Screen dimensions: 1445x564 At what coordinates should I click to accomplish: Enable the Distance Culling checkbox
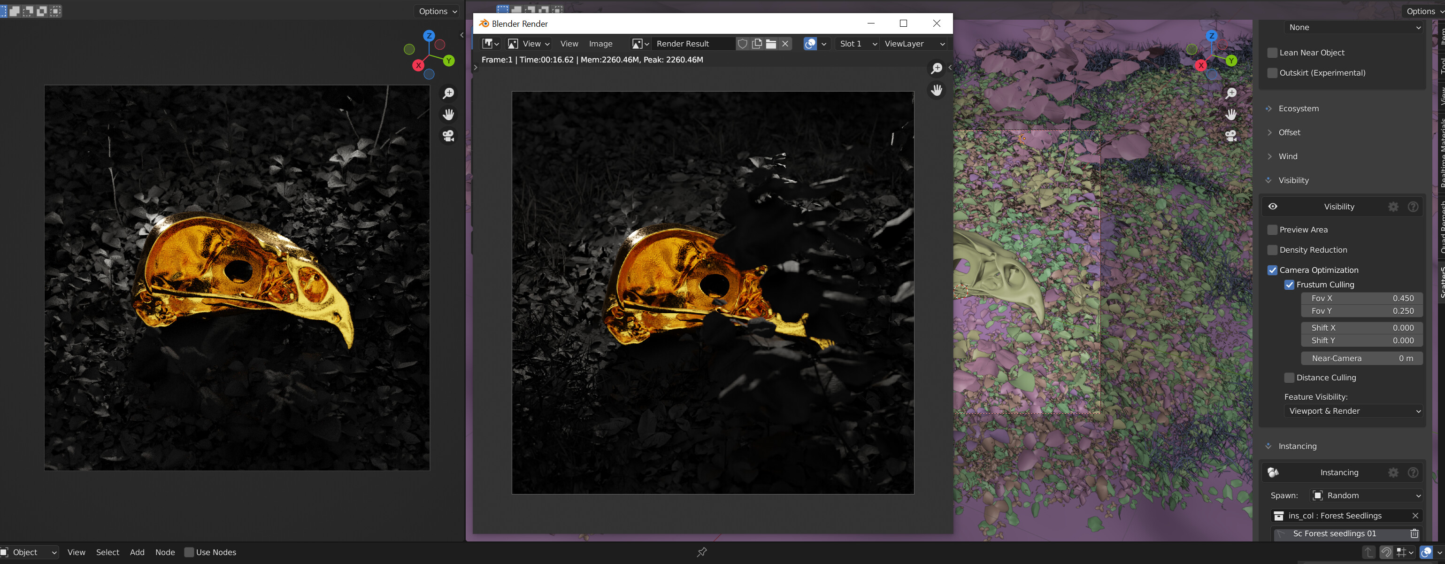1289,378
